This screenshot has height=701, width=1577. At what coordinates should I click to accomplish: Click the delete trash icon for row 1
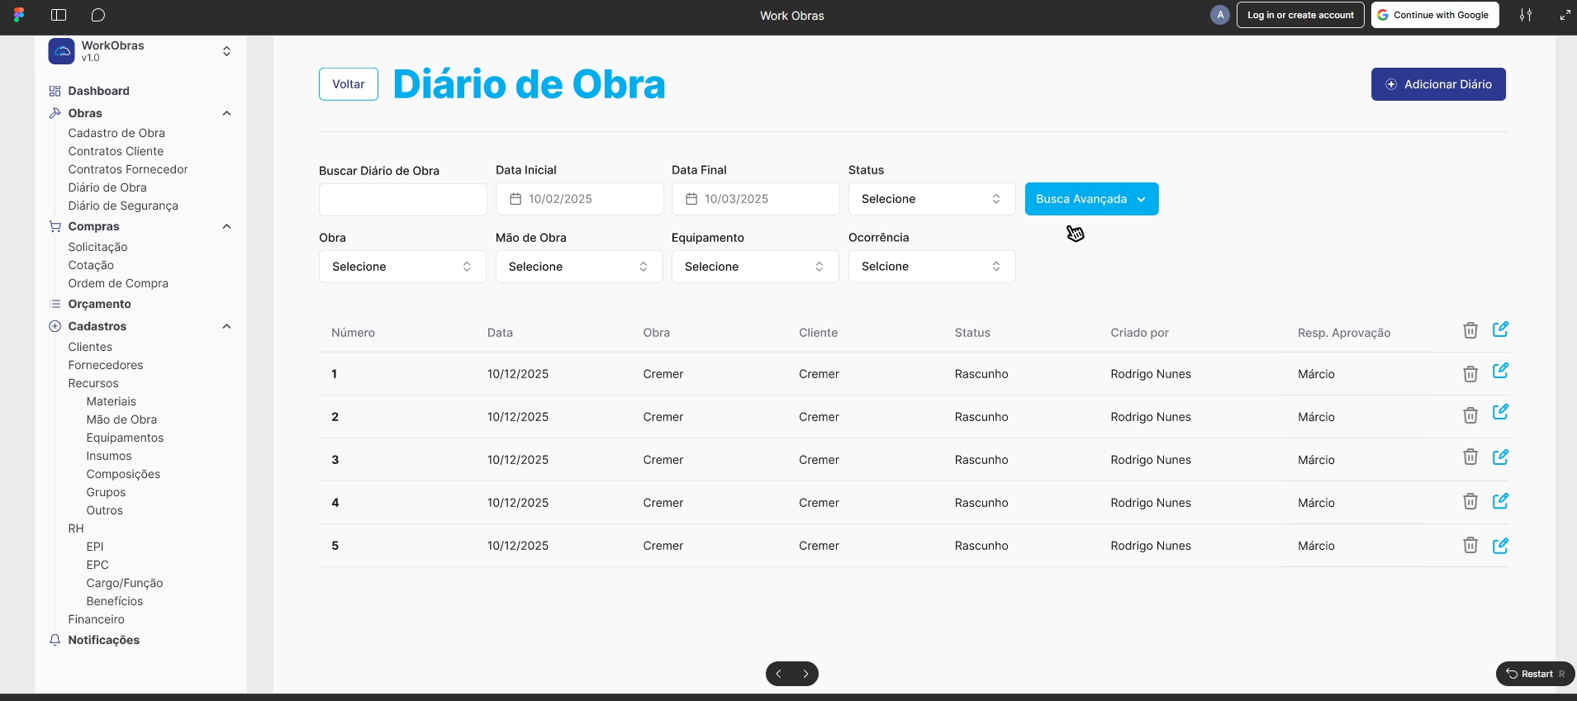point(1470,374)
